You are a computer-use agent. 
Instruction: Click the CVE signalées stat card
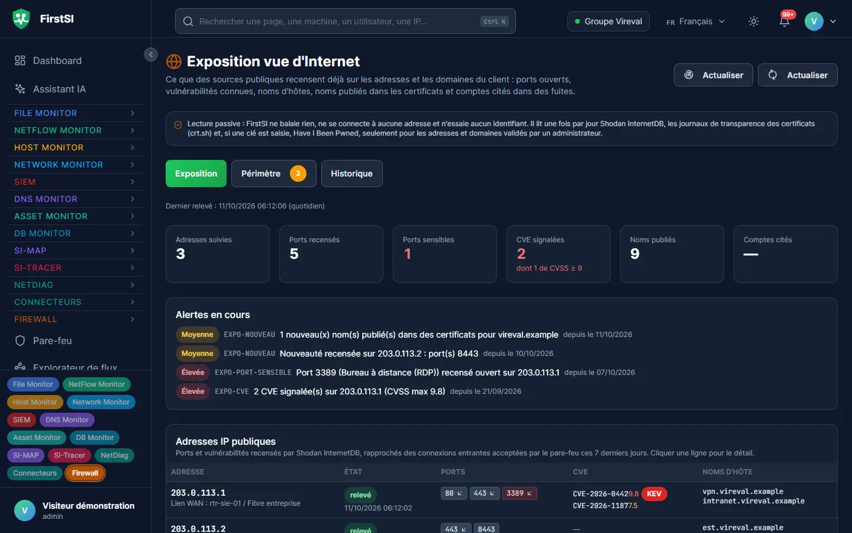558,254
